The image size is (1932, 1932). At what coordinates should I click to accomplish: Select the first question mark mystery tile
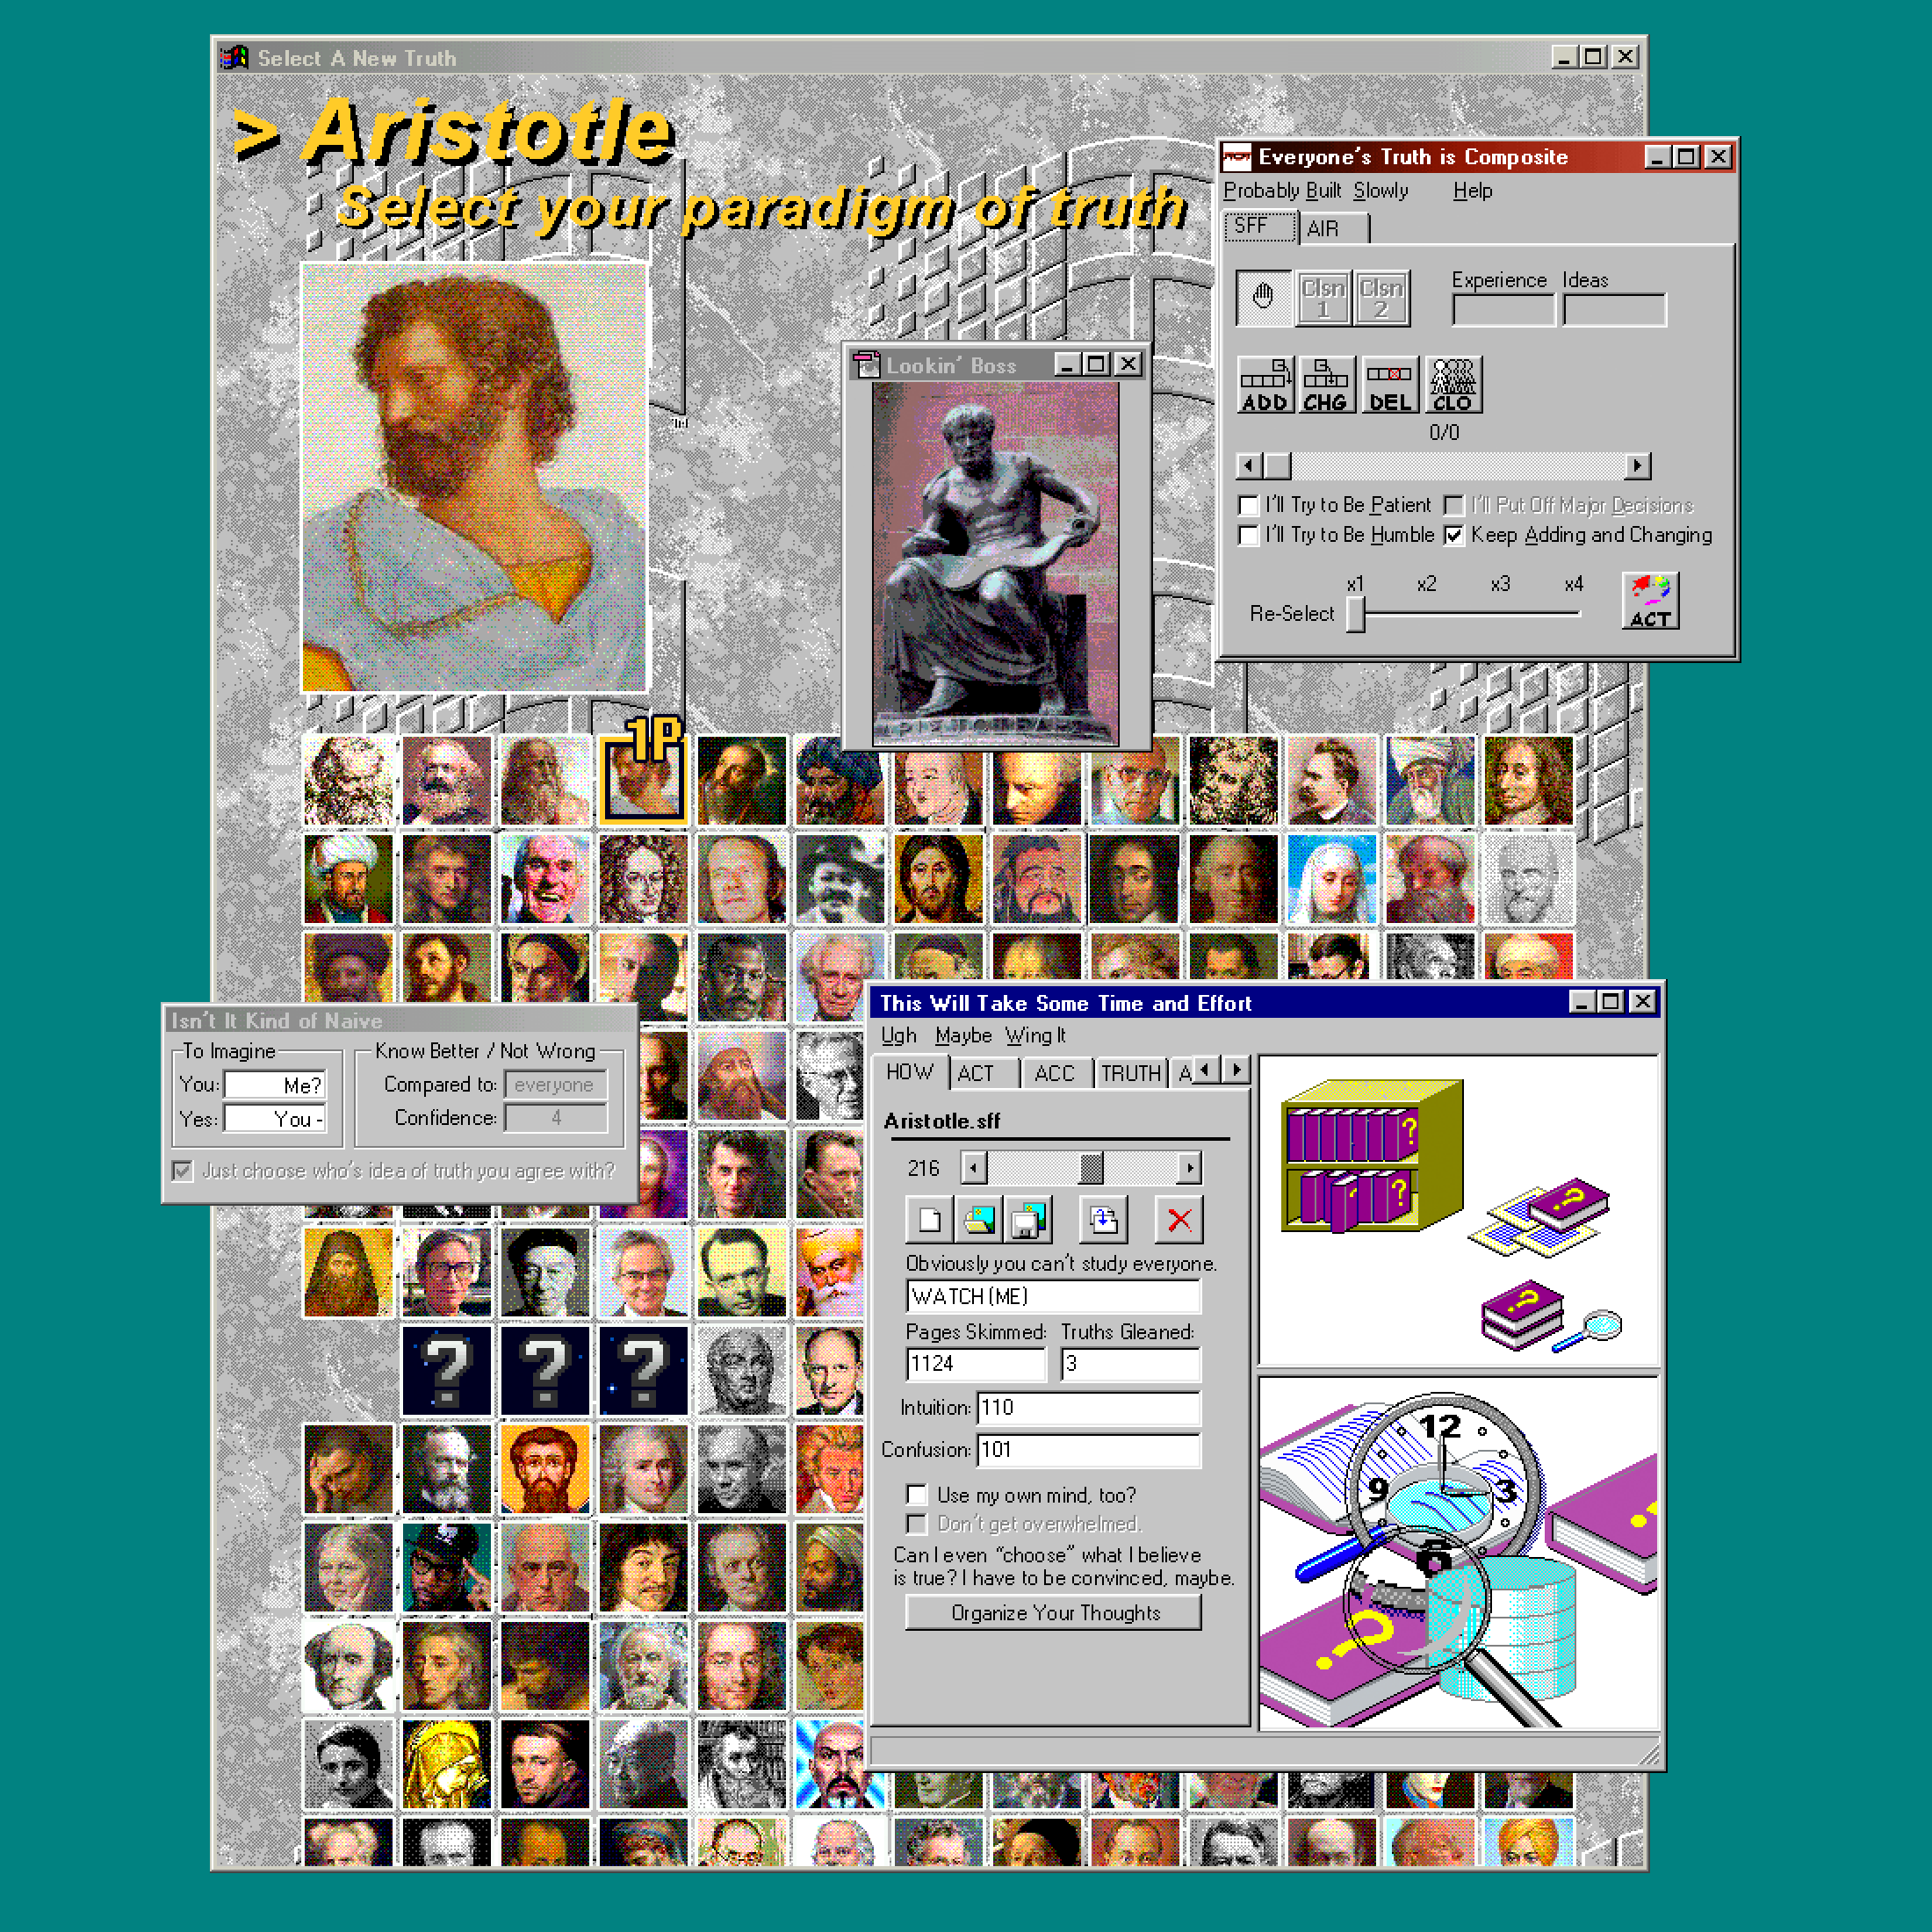(446, 1370)
